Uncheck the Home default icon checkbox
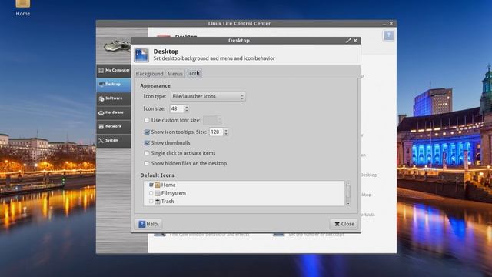The image size is (492, 277). click(x=151, y=185)
